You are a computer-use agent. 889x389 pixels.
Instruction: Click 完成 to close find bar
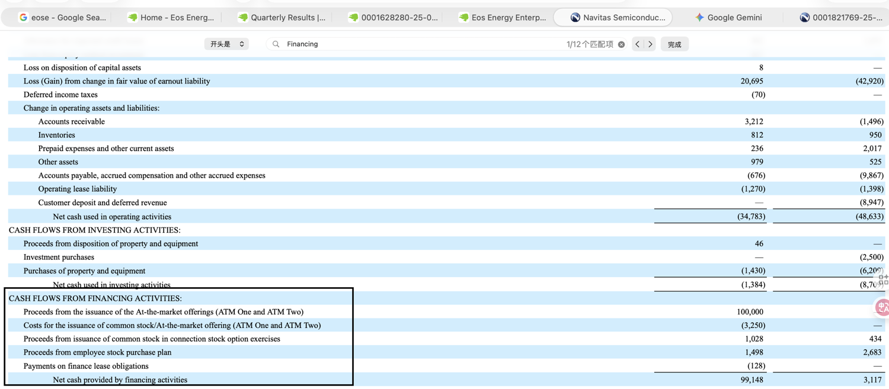point(674,44)
